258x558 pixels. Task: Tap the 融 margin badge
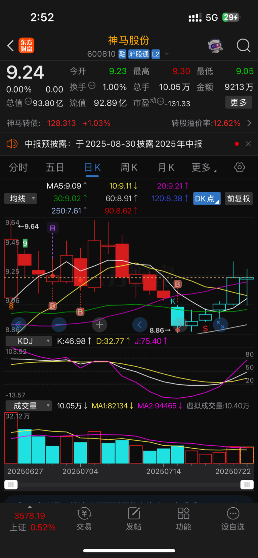122,54
